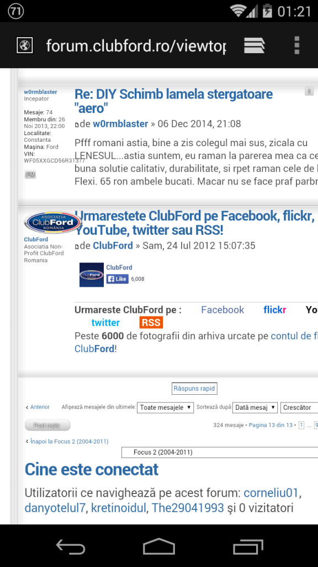
Task: Send PM to w0rmblaster
Action: tap(30, 174)
